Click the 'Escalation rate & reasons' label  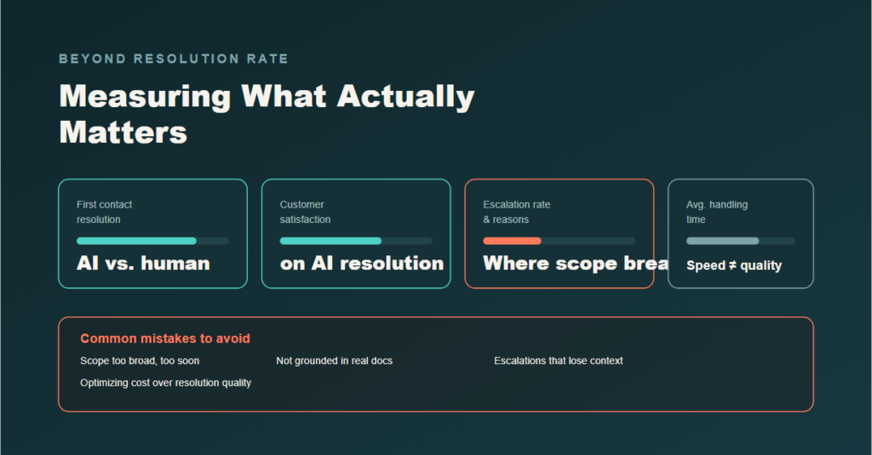coord(517,212)
